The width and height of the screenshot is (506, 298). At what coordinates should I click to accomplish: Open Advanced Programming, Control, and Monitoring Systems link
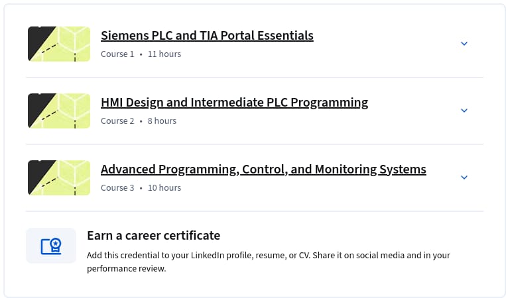point(263,170)
